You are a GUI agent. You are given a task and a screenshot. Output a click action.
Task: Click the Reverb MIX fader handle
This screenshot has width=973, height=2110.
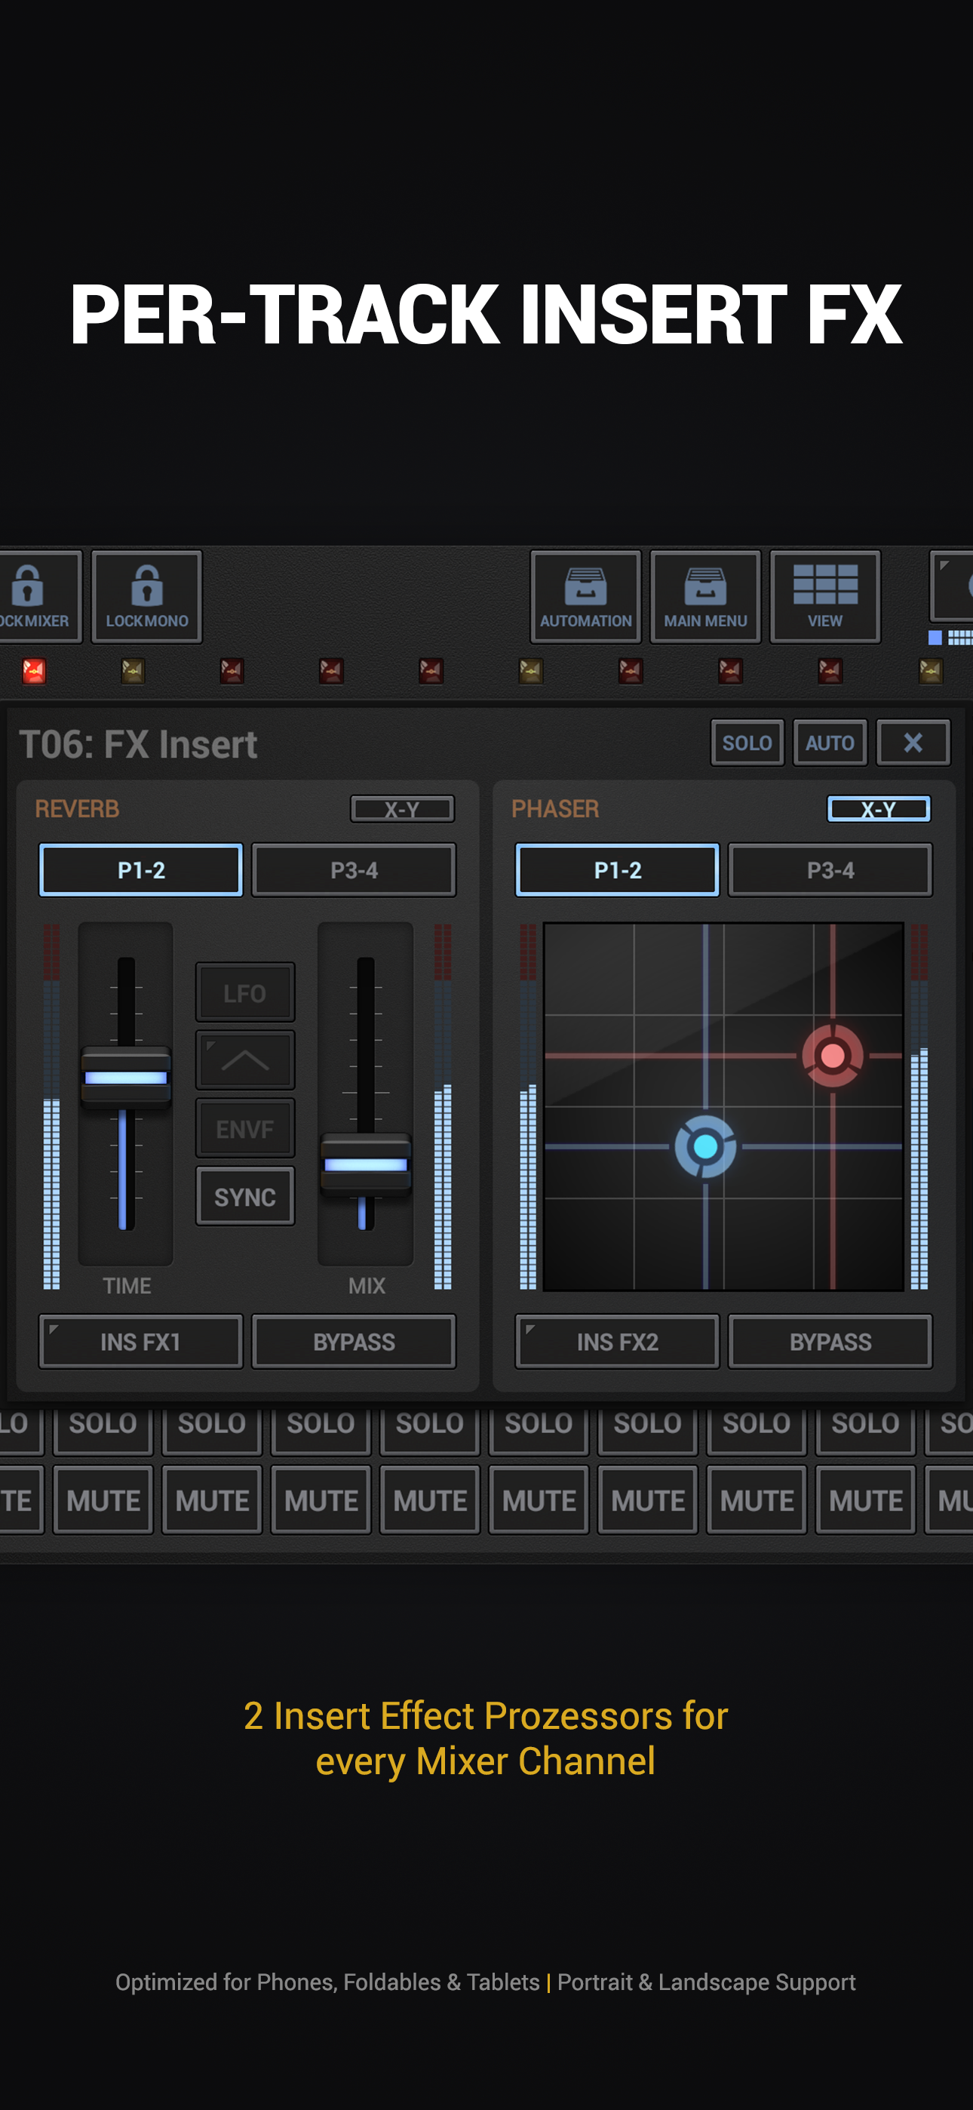[365, 1164]
